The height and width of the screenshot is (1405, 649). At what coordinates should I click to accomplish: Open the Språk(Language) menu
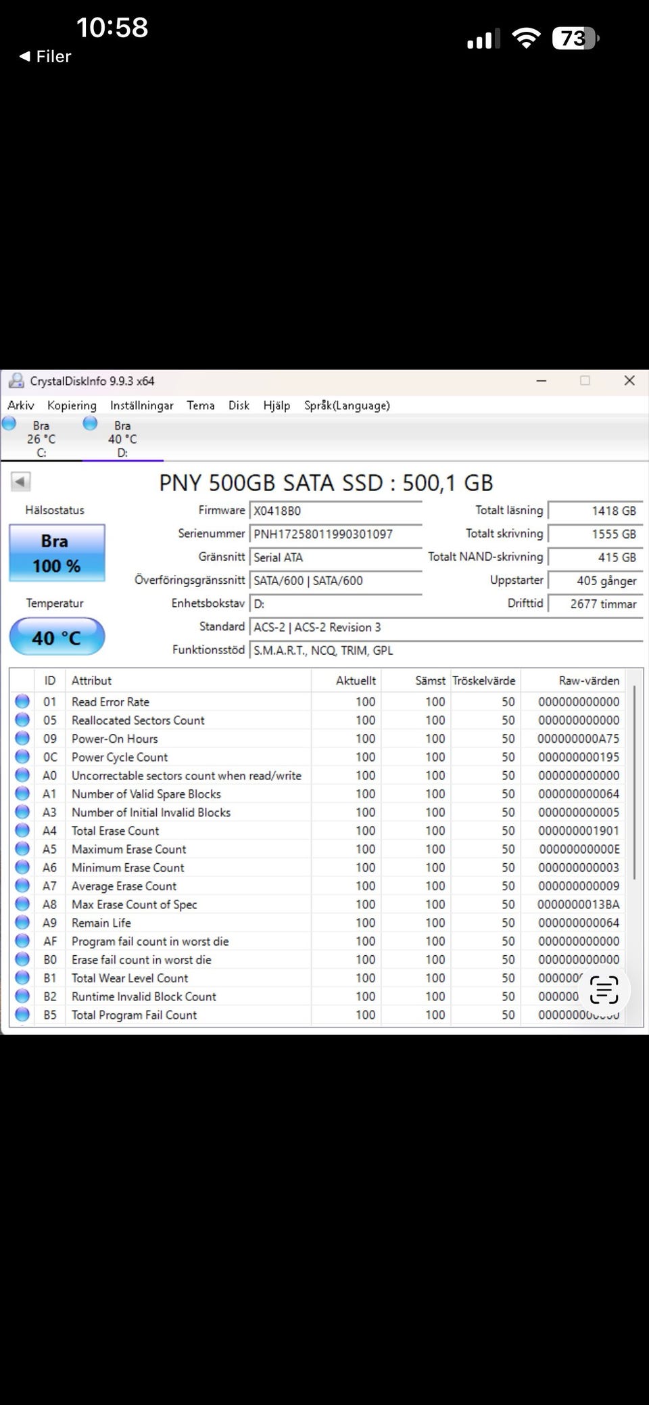tap(347, 405)
